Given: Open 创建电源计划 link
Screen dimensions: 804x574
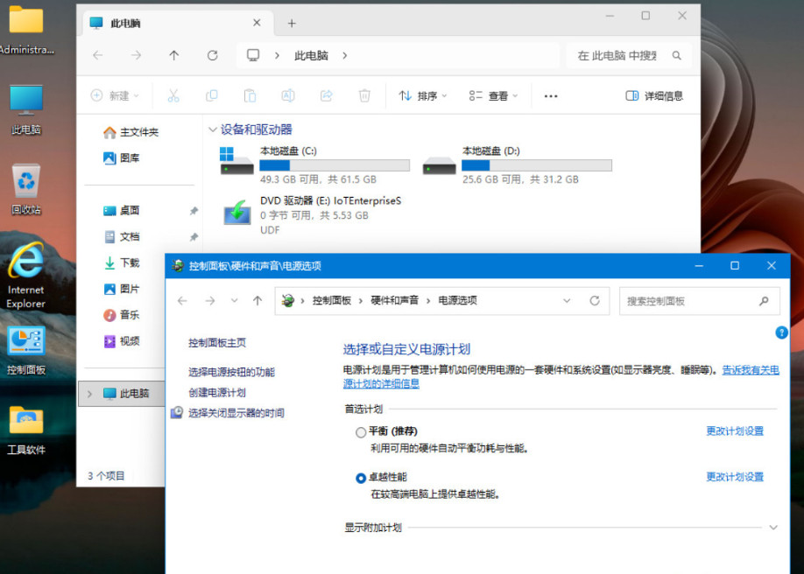Looking at the screenshot, I should (x=217, y=392).
